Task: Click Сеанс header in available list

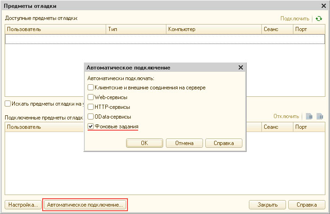Action: (277, 29)
